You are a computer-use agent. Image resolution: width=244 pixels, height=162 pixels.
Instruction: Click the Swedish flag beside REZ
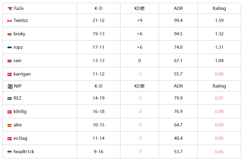coord(9,99)
